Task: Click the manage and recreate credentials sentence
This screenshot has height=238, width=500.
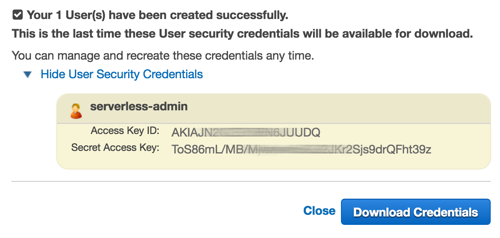Action: 163,55
